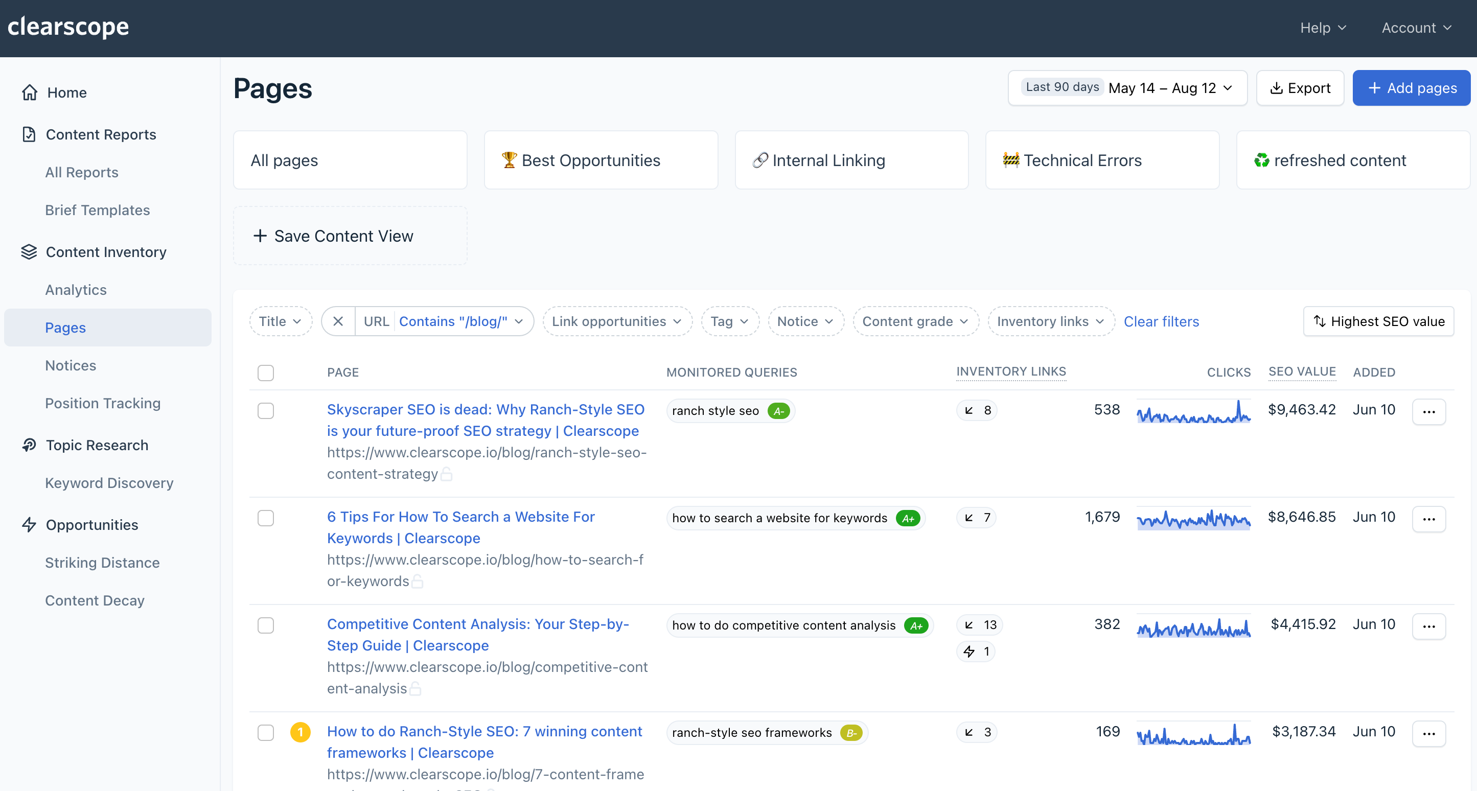Check the select-all checkbox in table header
Viewport: 1477px width, 791px height.
pyautogui.click(x=265, y=373)
